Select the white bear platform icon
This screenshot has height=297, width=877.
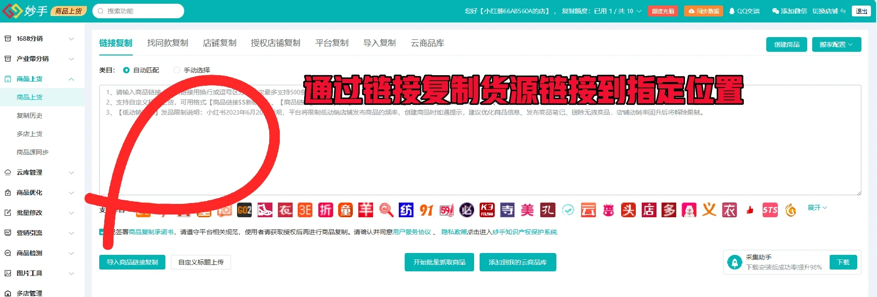coord(689,210)
